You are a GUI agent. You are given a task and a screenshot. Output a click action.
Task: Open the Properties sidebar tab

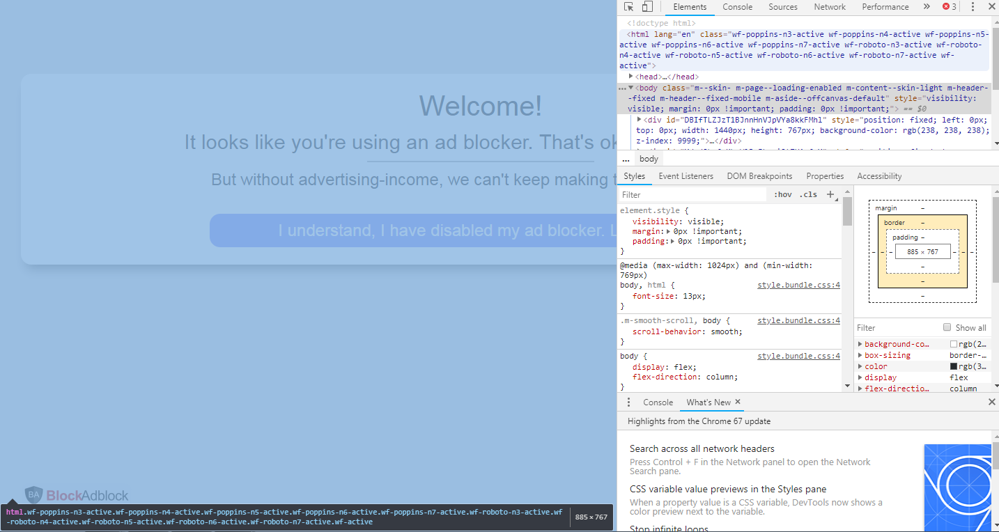[x=825, y=176]
